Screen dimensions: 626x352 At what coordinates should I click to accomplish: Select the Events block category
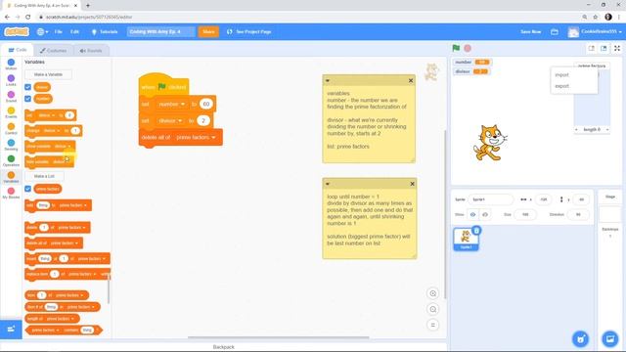pyautogui.click(x=11, y=112)
